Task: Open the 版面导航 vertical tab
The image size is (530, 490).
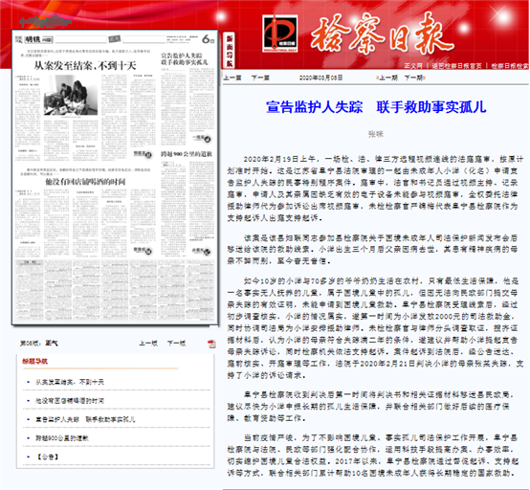Action: (x=230, y=51)
